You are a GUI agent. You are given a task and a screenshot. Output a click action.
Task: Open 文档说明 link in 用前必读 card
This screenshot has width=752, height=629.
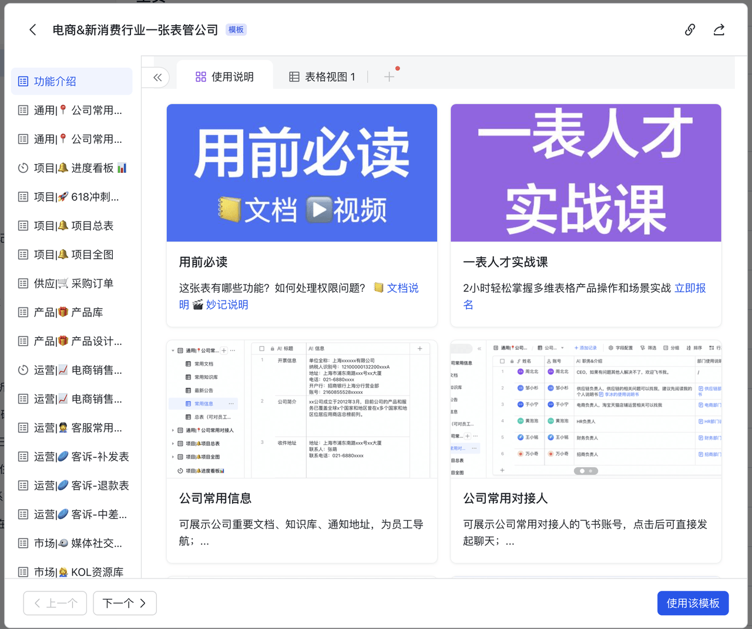tap(402, 288)
